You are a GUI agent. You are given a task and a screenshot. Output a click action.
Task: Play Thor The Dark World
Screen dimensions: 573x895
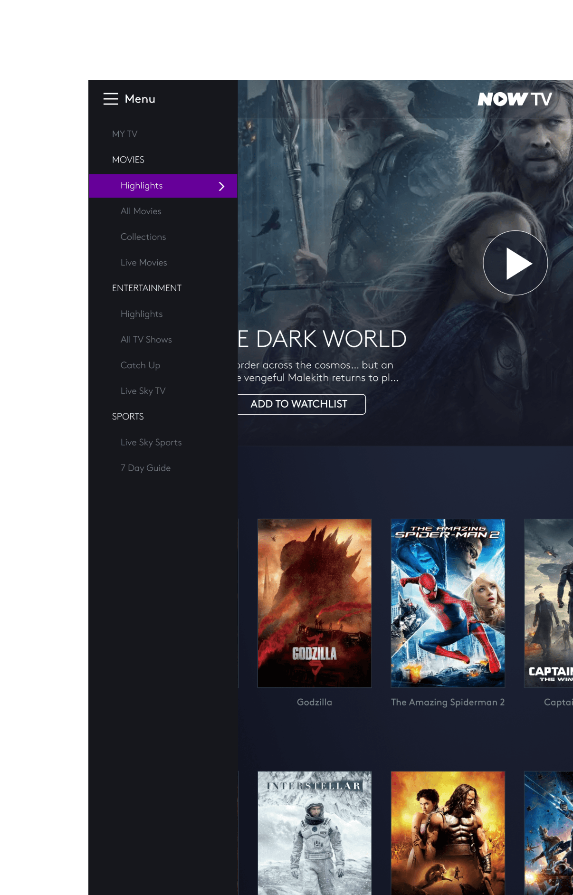coord(516,263)
